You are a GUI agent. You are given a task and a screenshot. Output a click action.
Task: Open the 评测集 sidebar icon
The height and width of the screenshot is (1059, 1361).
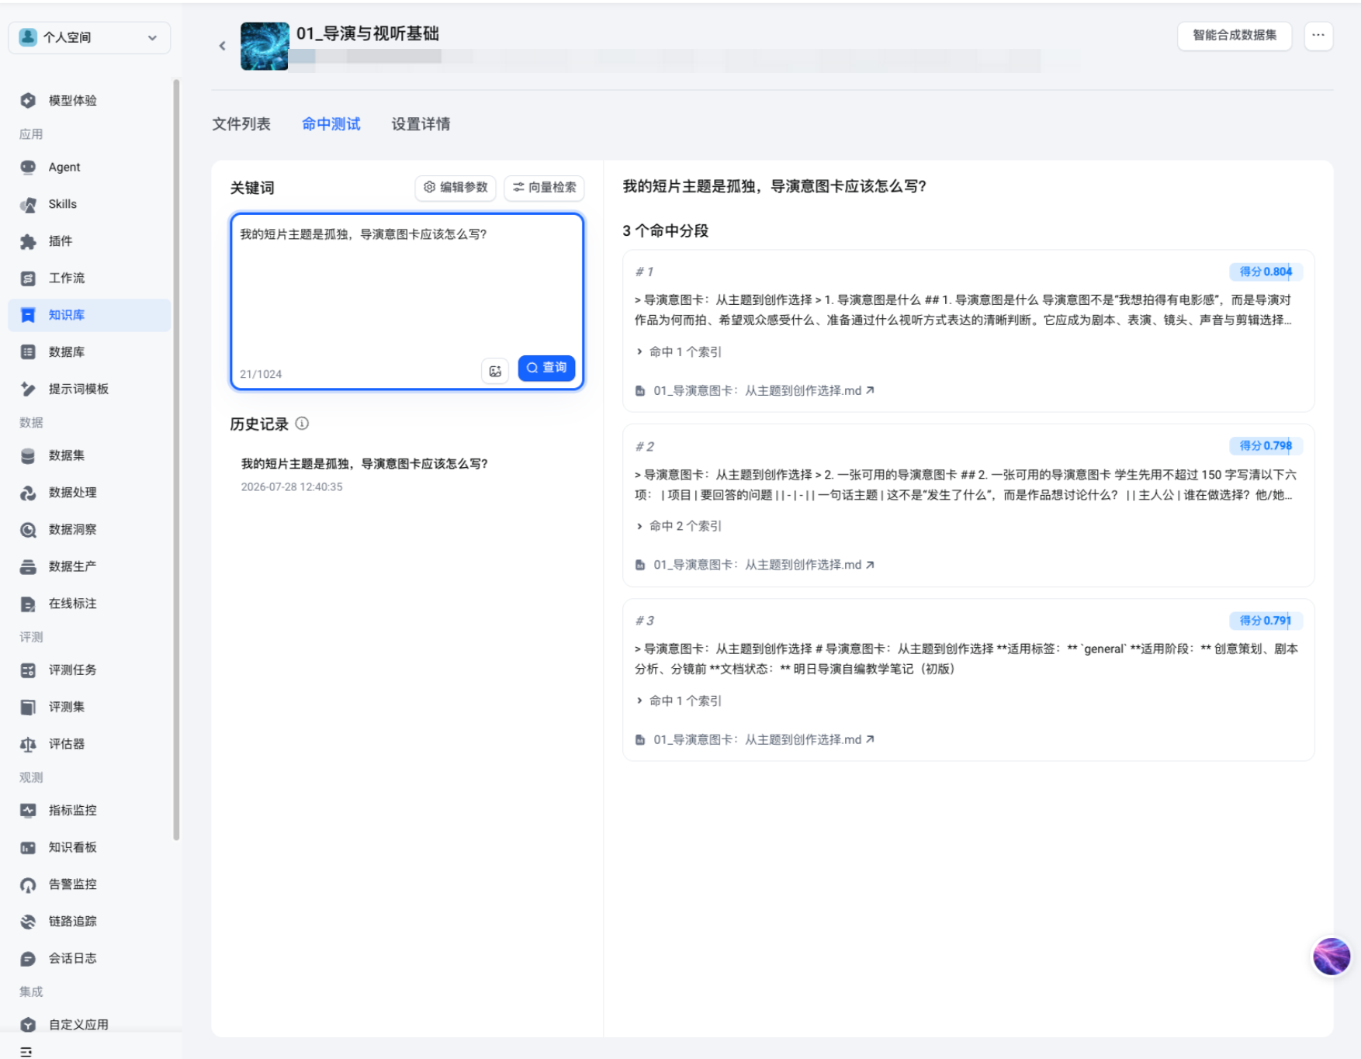[28, 707]
